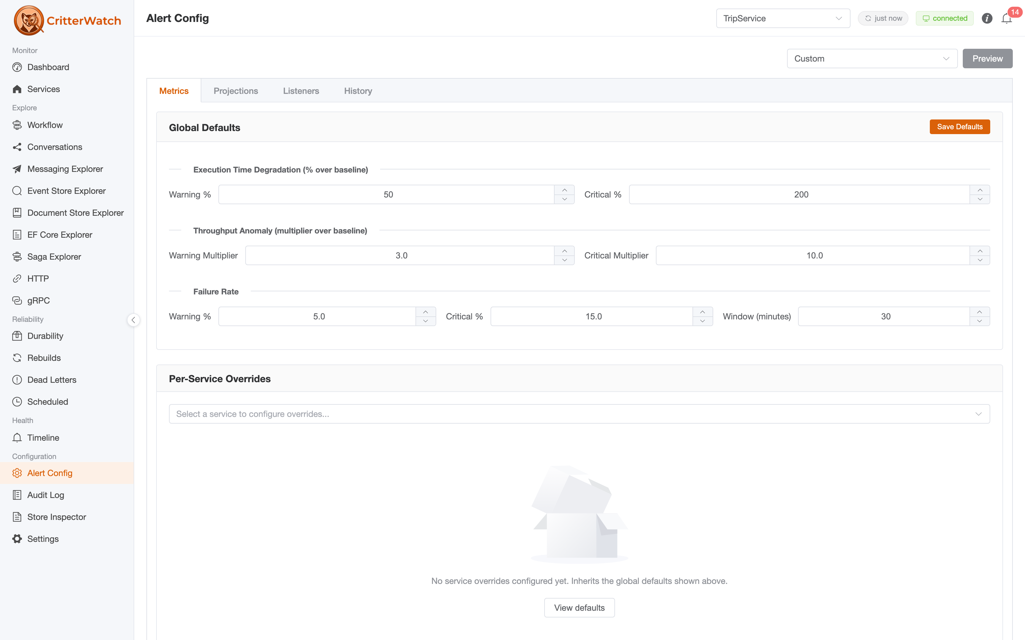This screenshot has width=1025, height=640.
Task: Decrease Execution Time Warning % value
Action: point(564,199)
